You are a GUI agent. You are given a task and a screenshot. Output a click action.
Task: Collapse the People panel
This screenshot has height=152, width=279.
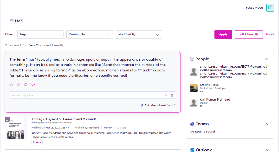[x=267, y=59]
